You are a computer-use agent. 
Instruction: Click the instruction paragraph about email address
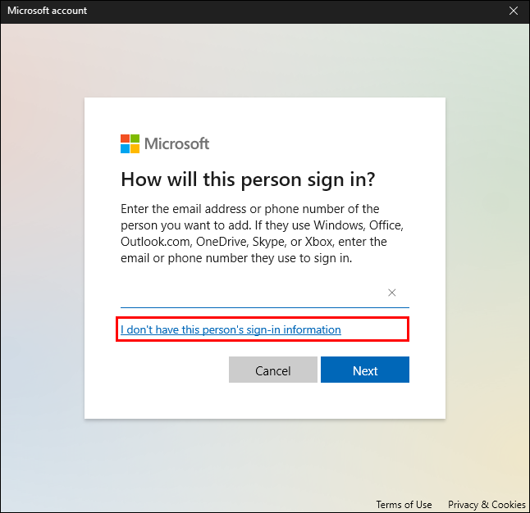pos(264,234)
